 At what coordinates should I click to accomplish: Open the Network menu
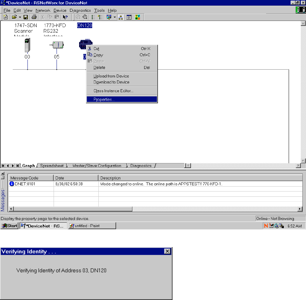(x=43, y=10)
